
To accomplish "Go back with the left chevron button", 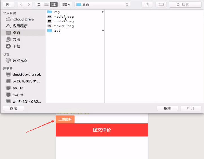I will pos(21,4).
